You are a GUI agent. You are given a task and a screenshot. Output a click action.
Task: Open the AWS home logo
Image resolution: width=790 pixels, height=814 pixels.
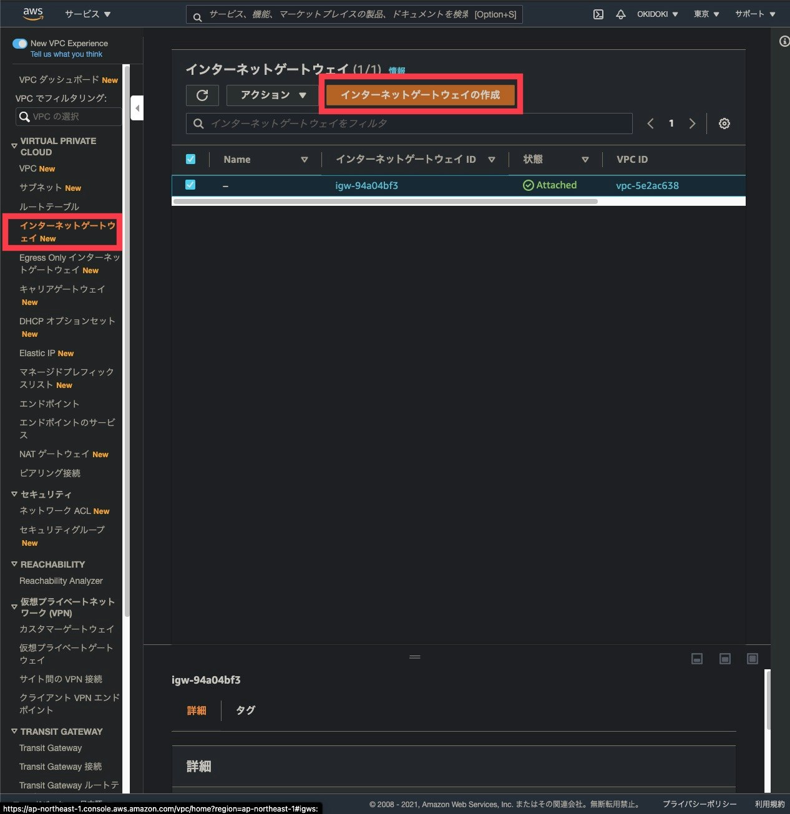click(x=32, y=13)
